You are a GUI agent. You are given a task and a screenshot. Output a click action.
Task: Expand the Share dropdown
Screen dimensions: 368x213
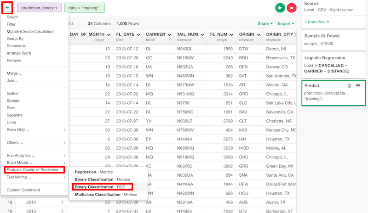265,23
